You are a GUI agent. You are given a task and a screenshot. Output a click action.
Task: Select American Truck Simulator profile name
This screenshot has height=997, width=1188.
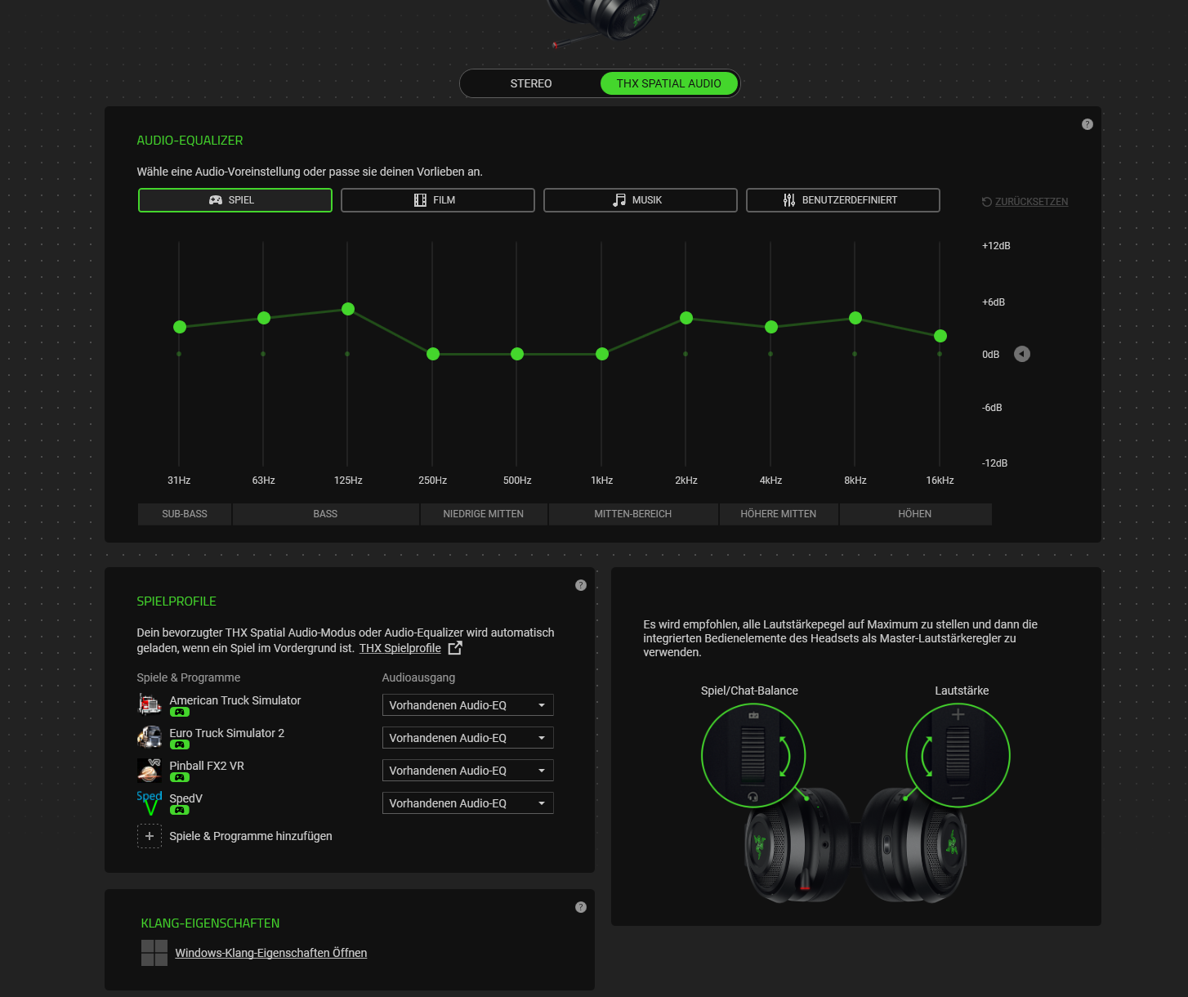pos(235,700)
